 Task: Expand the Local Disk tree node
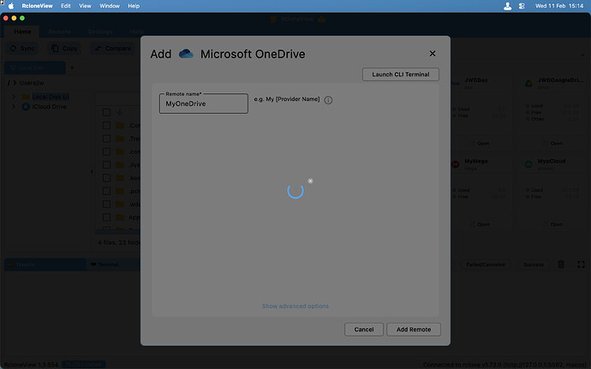click(x=13, y=97)
